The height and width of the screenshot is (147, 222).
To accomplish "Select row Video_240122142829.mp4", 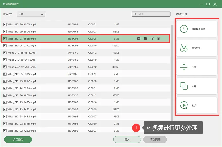I will (x=85, y=130).
